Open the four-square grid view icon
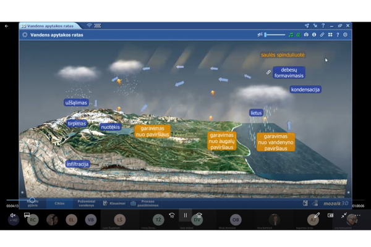This screenshot has height=247, width=371. point(330,35)
